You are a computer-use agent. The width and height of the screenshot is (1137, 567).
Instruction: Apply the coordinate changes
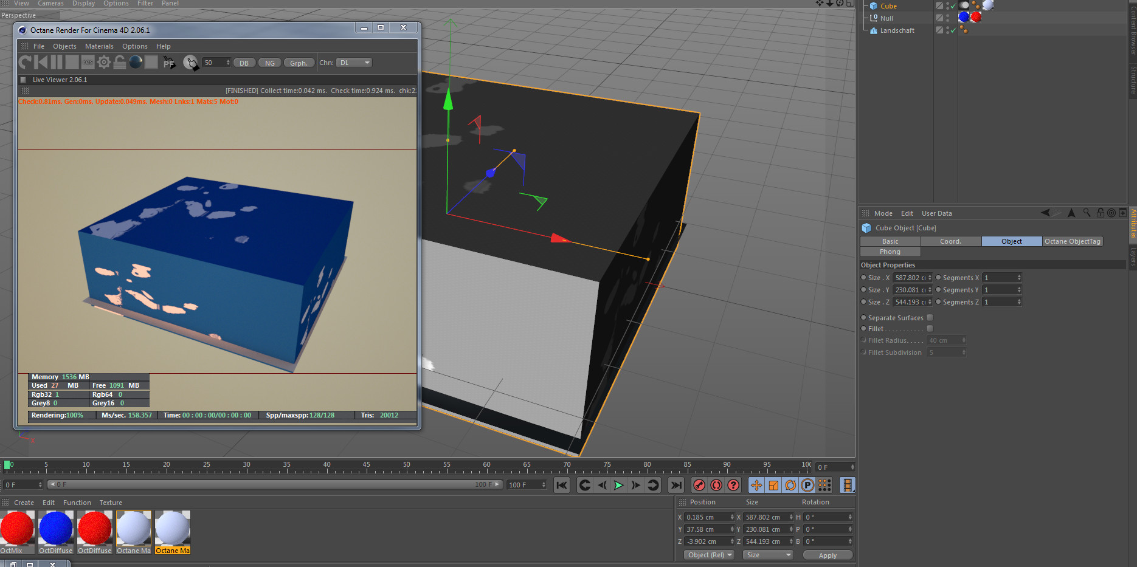[828, 555]
